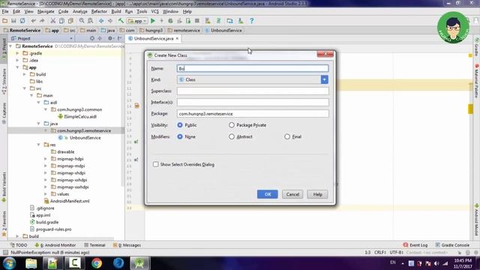Image resolution: width=480 pixels, height=270 pixels.
Task: Click the Debug app bug icon
Action: 170,21
